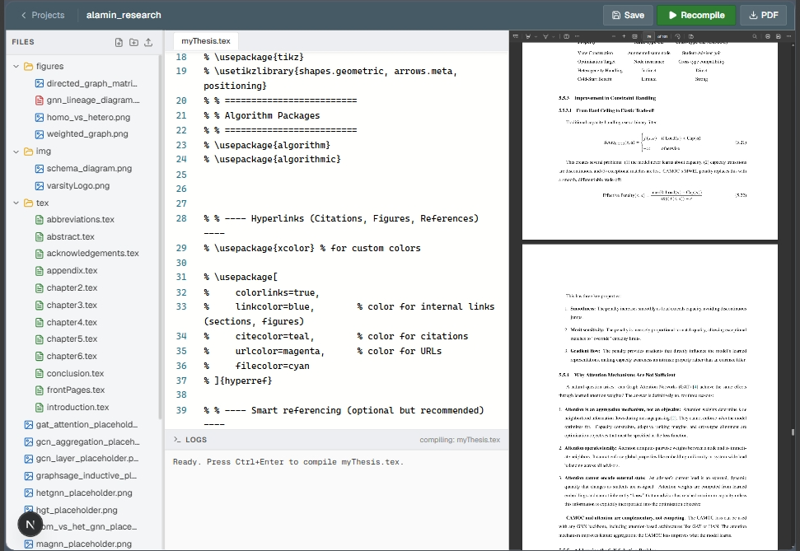Collapse the img folder chevron
Viewport: 800px width, 551px height.
coord(16,152)
